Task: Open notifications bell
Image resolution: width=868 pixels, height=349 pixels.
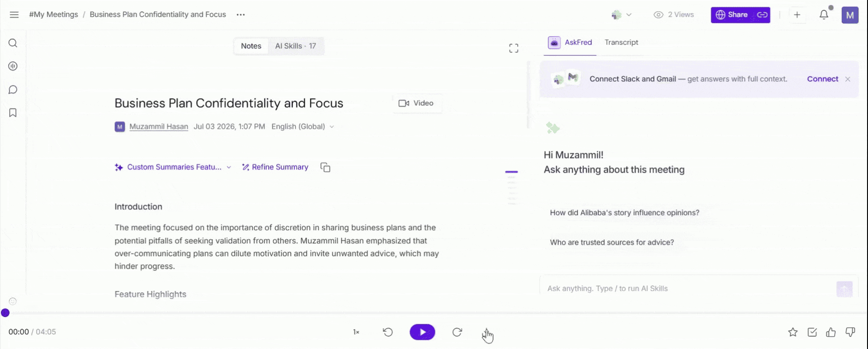Action: 824,14
